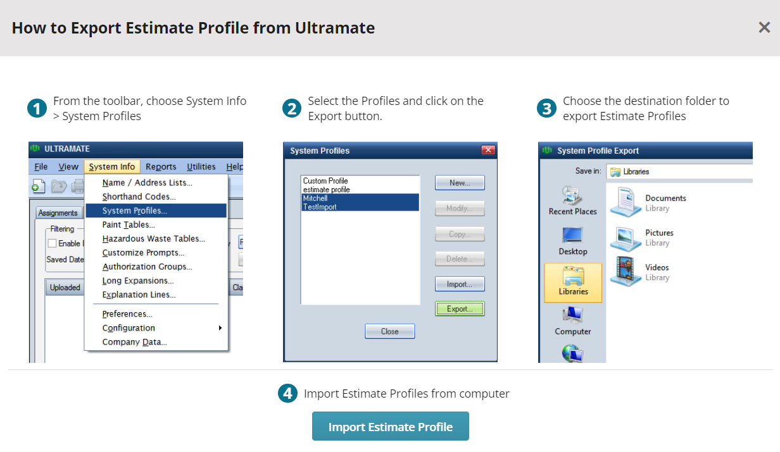Click the Copy... button in System Profiles
Viewport: 780px width, 452px height.
pos(460,234)
